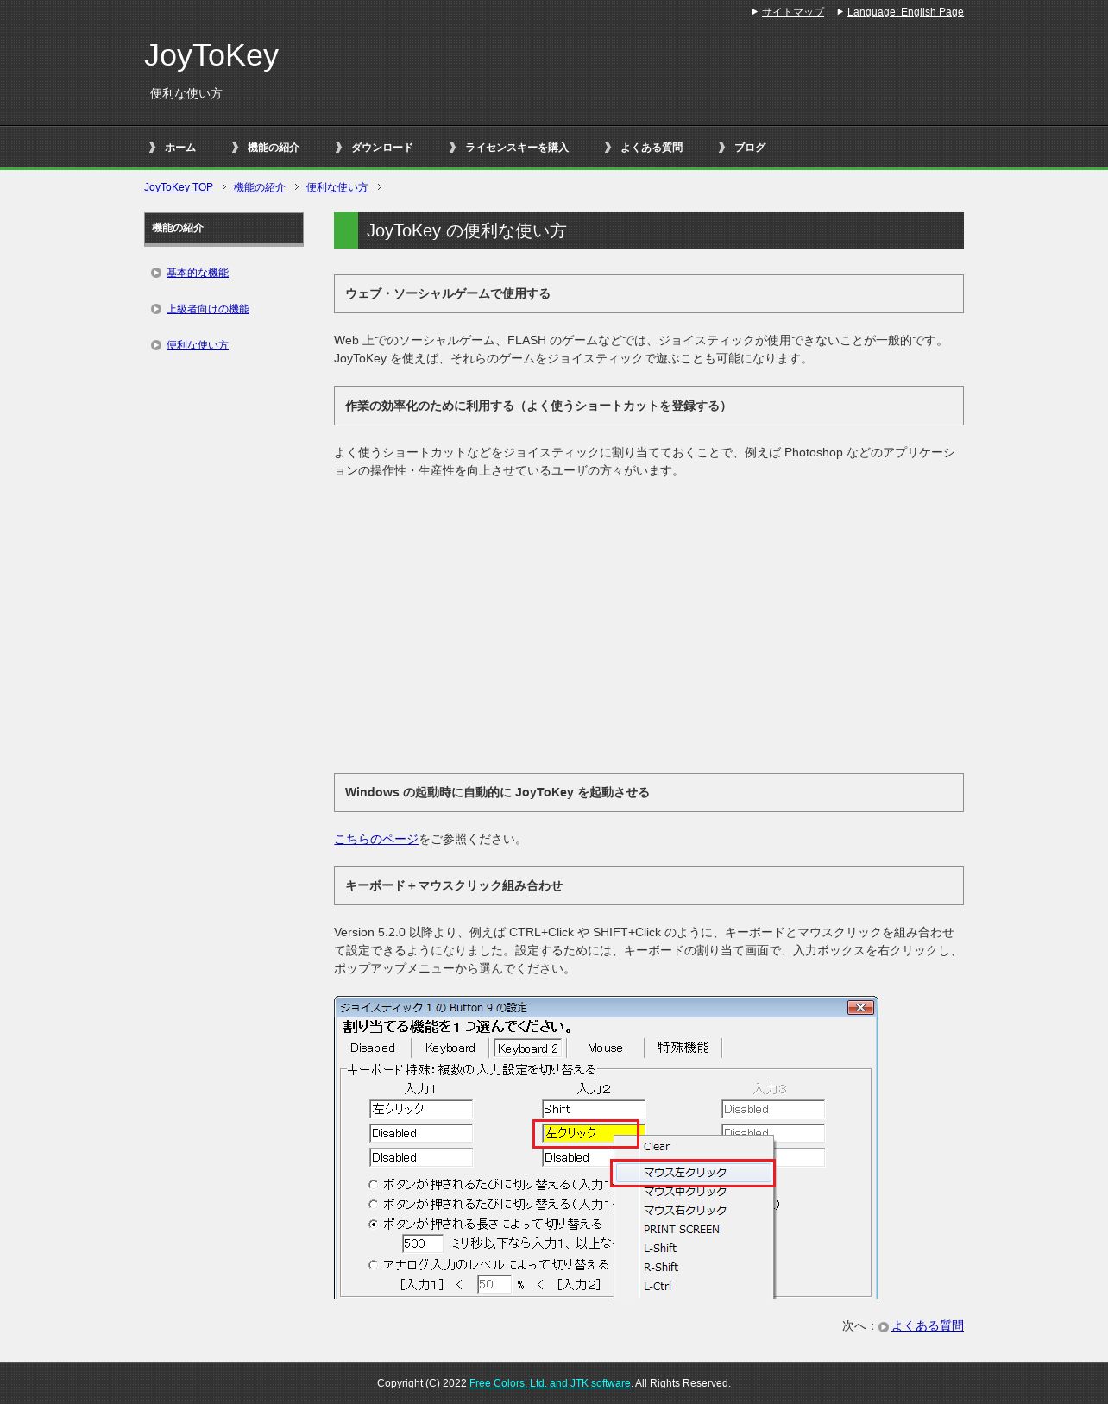Click bullet icon beside 上級者向けの機能

[156, 309]
